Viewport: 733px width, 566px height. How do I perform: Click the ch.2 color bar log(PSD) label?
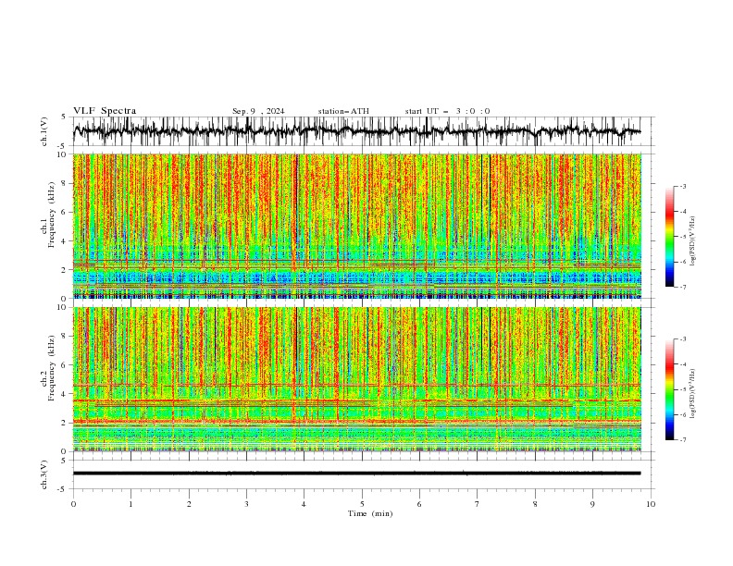(x=692, y=393)
